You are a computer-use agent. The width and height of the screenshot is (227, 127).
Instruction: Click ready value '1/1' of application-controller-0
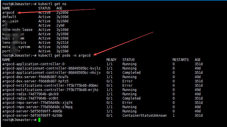click(109, 64)
